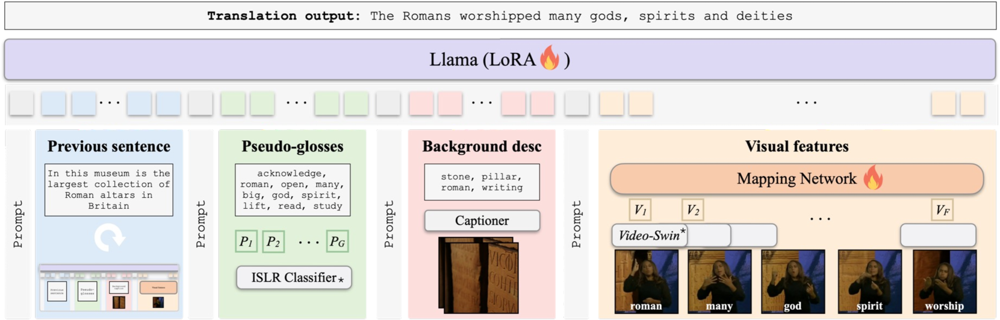
Task: Click the white circular arrow icon
Action: coord(109,238)
